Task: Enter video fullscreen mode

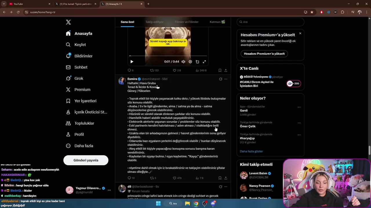Action: tap(204, 62)
